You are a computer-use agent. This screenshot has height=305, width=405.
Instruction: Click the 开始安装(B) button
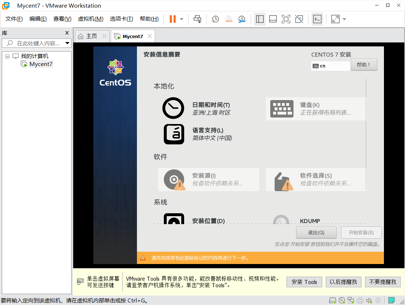[x=361, y=232]
